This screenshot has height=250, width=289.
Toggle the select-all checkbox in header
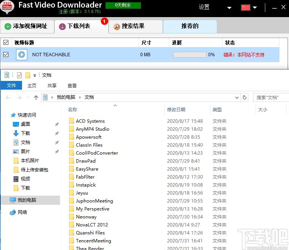point(6,43)
